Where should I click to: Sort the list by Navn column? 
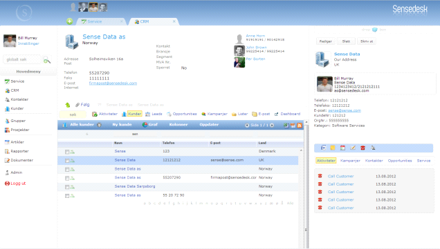click(118, 143)
